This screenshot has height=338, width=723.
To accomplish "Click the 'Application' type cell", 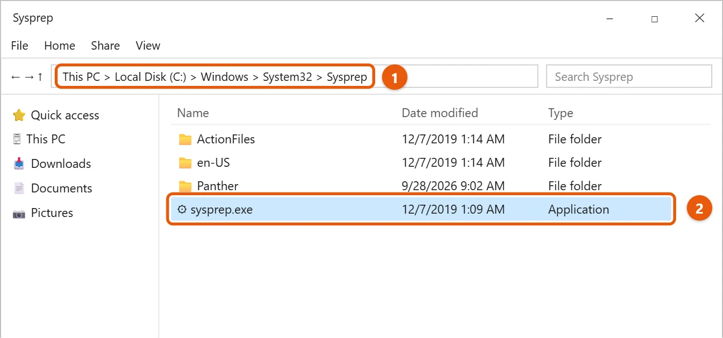I will (x=578, y=209).
